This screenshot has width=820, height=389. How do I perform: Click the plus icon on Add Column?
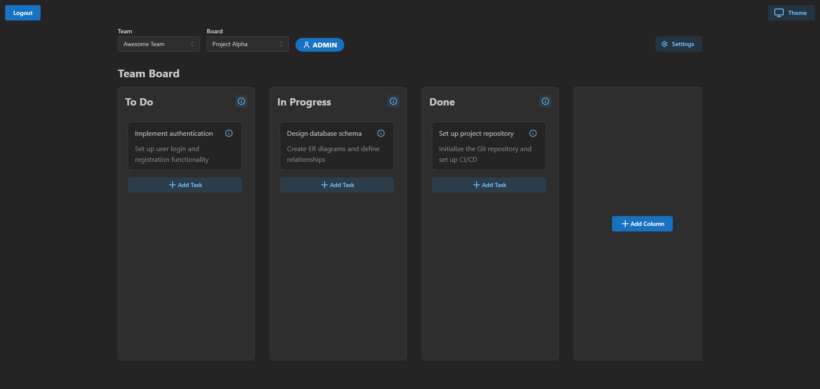pyautogui.click(x=625, y=223)
